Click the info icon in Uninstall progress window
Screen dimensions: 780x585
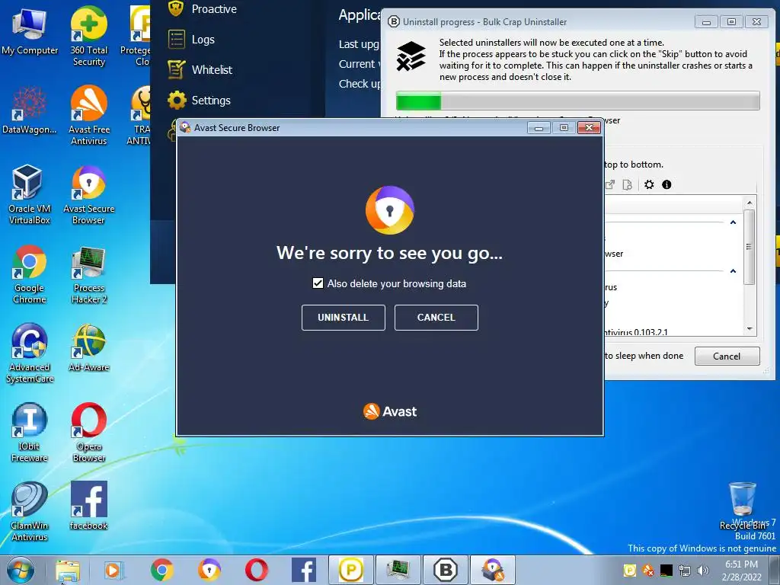(667, 184)
